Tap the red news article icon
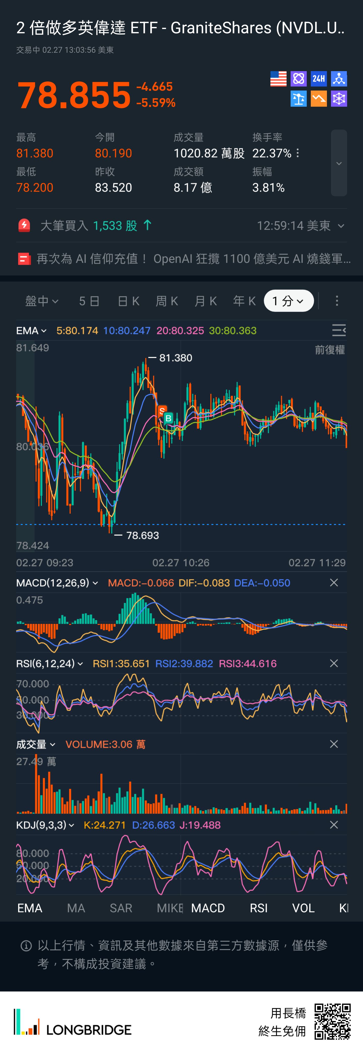This screenshot has width=363, height=1052. [24, 259]
